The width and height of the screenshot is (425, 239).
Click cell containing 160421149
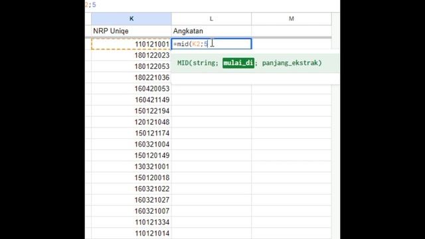[131, 100]
